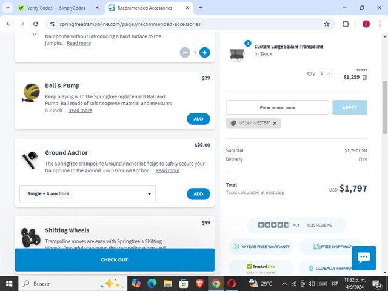The image size is (388, 291).
Task: Close the Recommended Accessories tab
Action: click(x=187, y=8)
